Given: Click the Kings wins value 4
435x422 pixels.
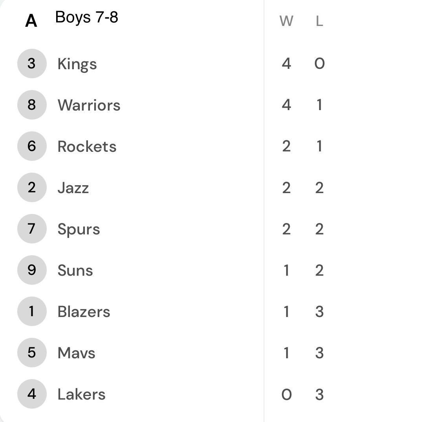Looking at the screenshot, I should click(x=286, y=63).
